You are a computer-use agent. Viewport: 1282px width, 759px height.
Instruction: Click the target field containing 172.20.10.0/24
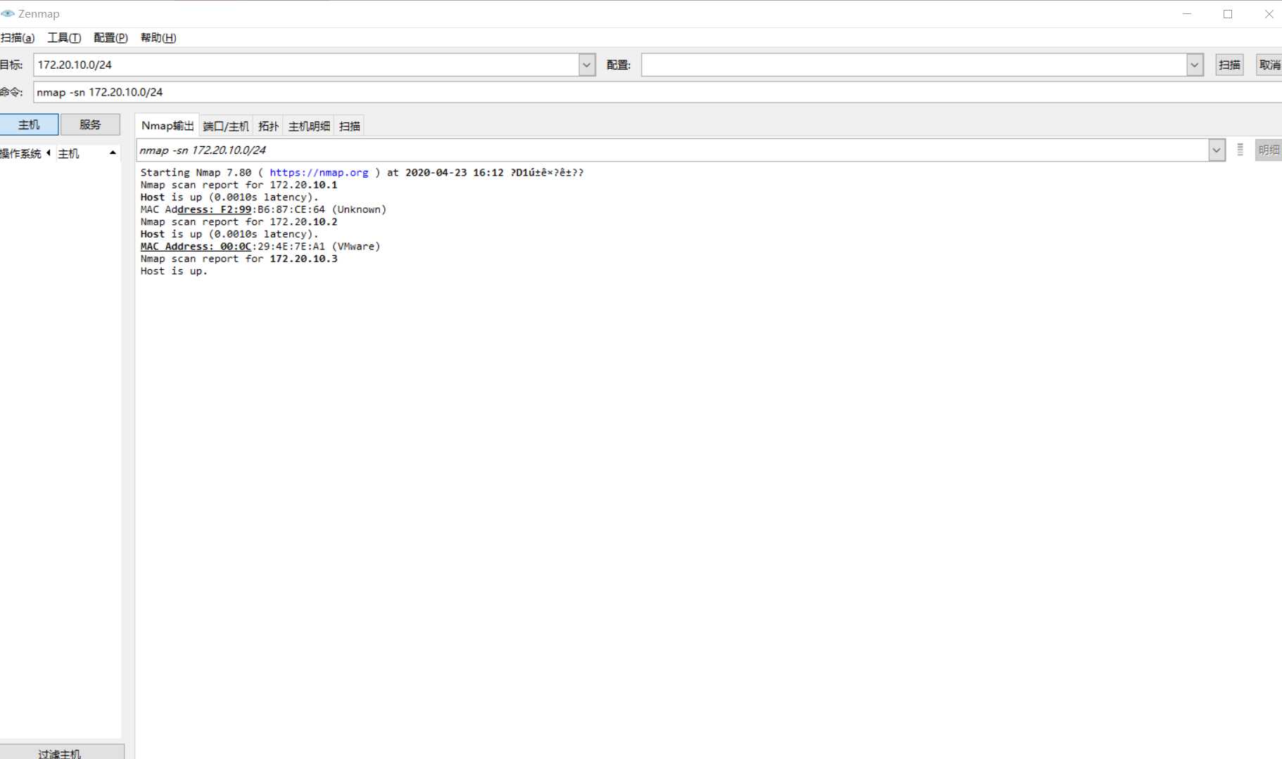point(306,65)
